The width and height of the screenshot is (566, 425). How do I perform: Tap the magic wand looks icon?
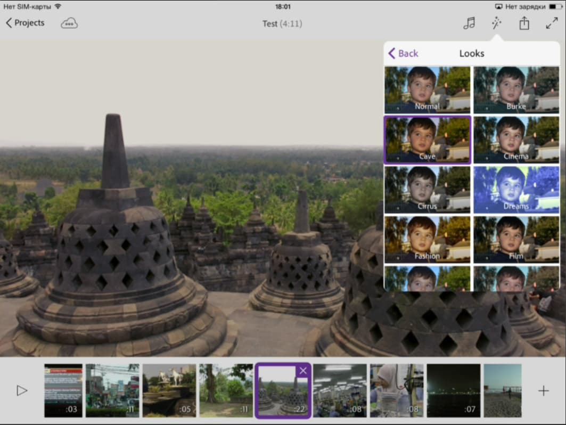coord(497,23)
